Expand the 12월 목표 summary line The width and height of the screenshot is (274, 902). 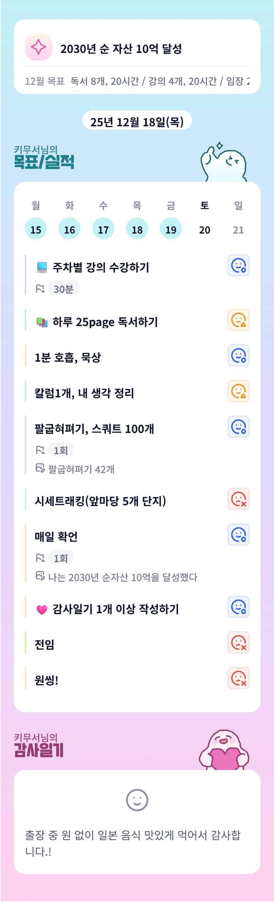coord(137,81)
